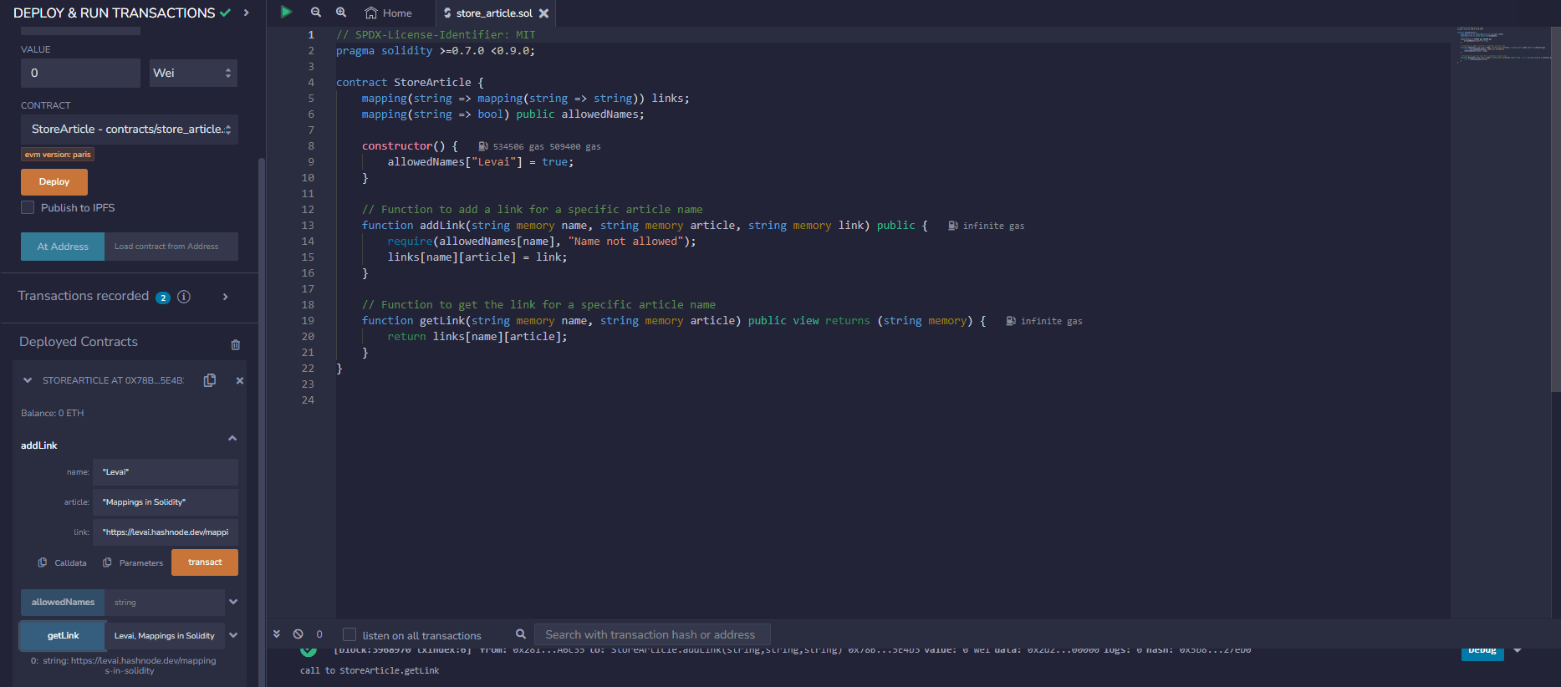This screenshot has width=1561, height=687.
Task: Expand the Transactions recorded section
Action: tap(225, 297)
